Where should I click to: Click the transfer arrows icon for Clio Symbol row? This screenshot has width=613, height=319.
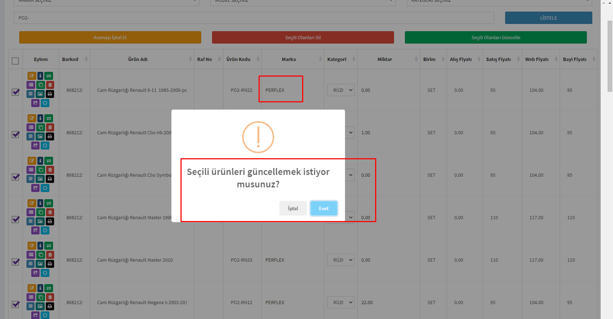49,161
